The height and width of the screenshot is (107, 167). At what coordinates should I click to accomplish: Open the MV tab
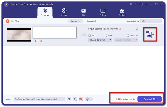(83, 12)
